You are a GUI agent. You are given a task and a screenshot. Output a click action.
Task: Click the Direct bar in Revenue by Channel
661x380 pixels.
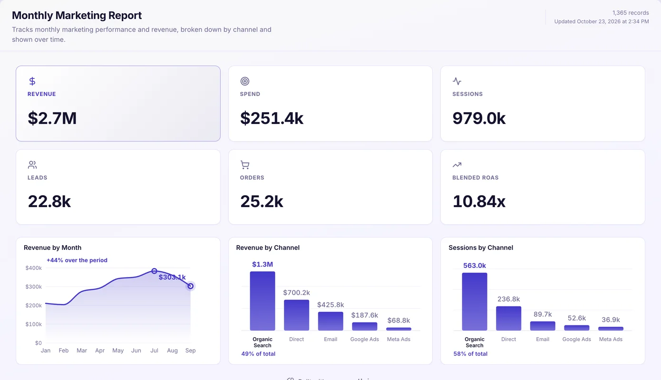point(297,315)
